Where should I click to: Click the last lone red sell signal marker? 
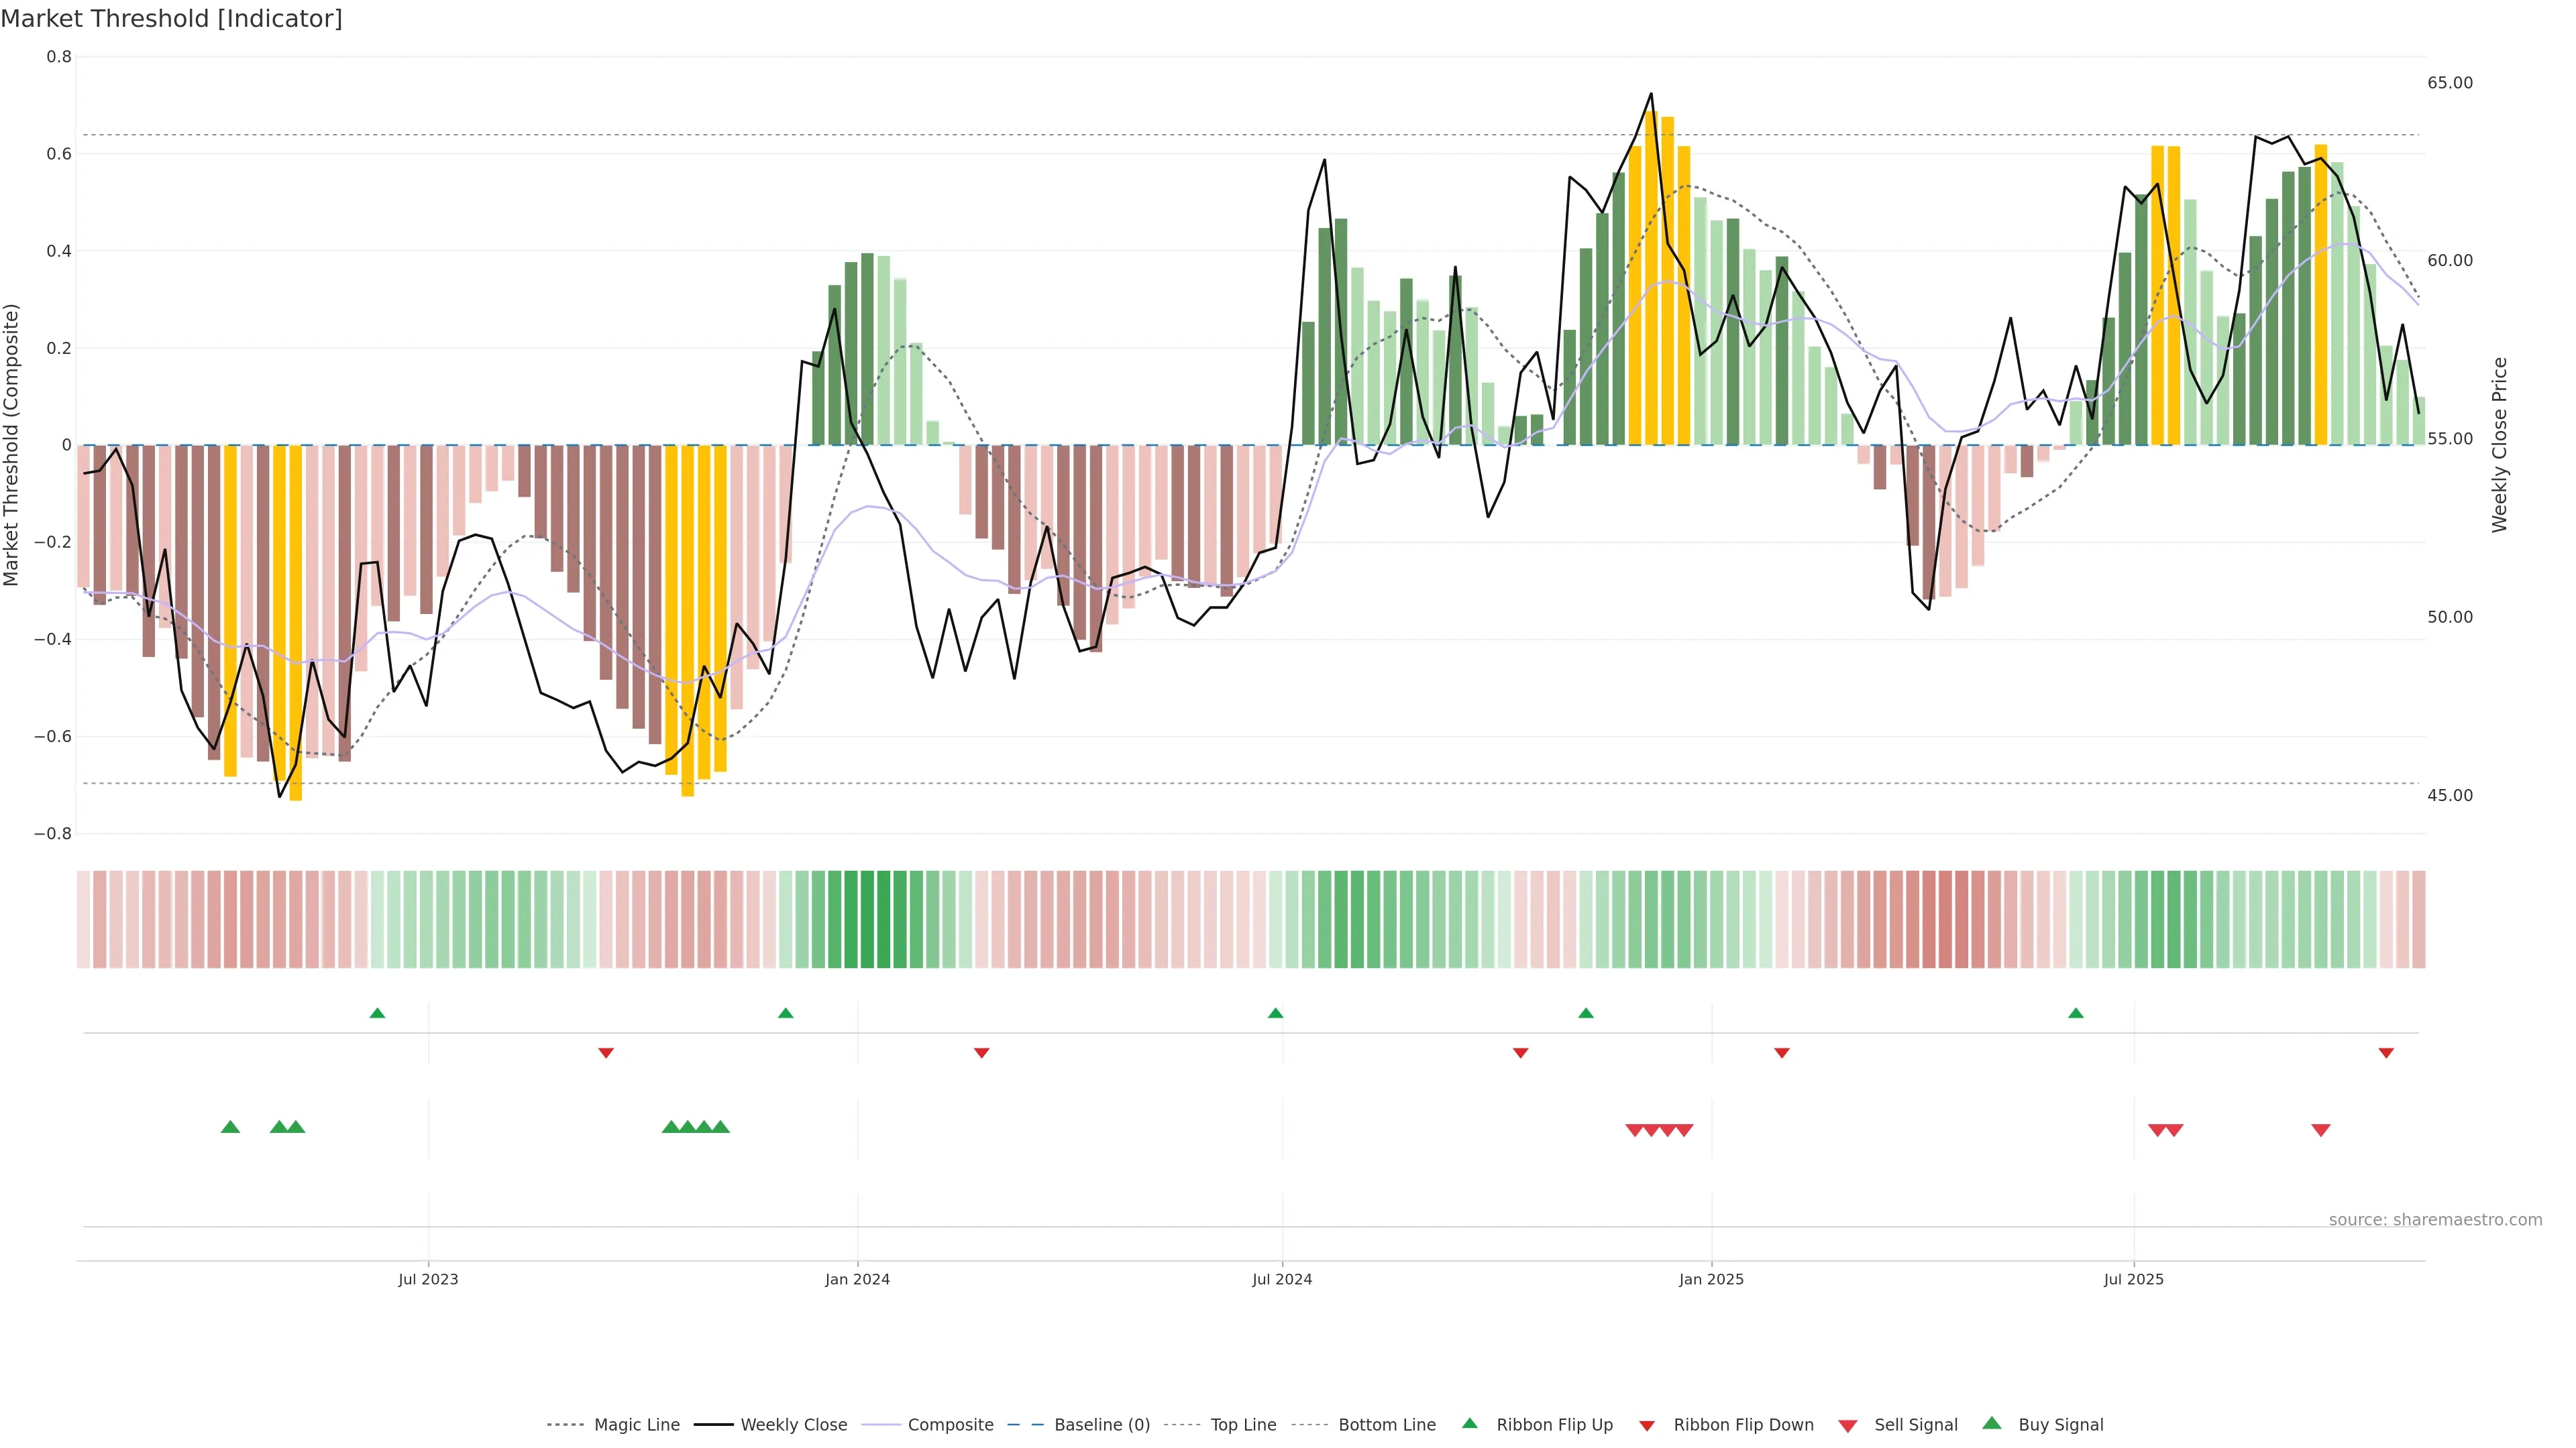tap(2321, 1130)
